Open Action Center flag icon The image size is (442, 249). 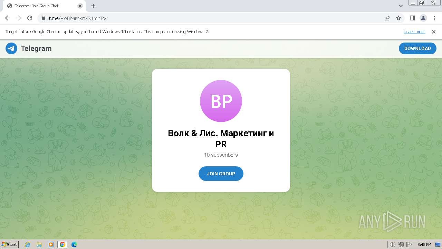(409, 245)
